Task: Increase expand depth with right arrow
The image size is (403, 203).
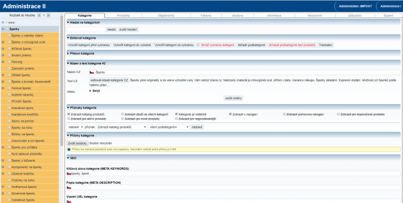Action: click(x=48, y=16)
